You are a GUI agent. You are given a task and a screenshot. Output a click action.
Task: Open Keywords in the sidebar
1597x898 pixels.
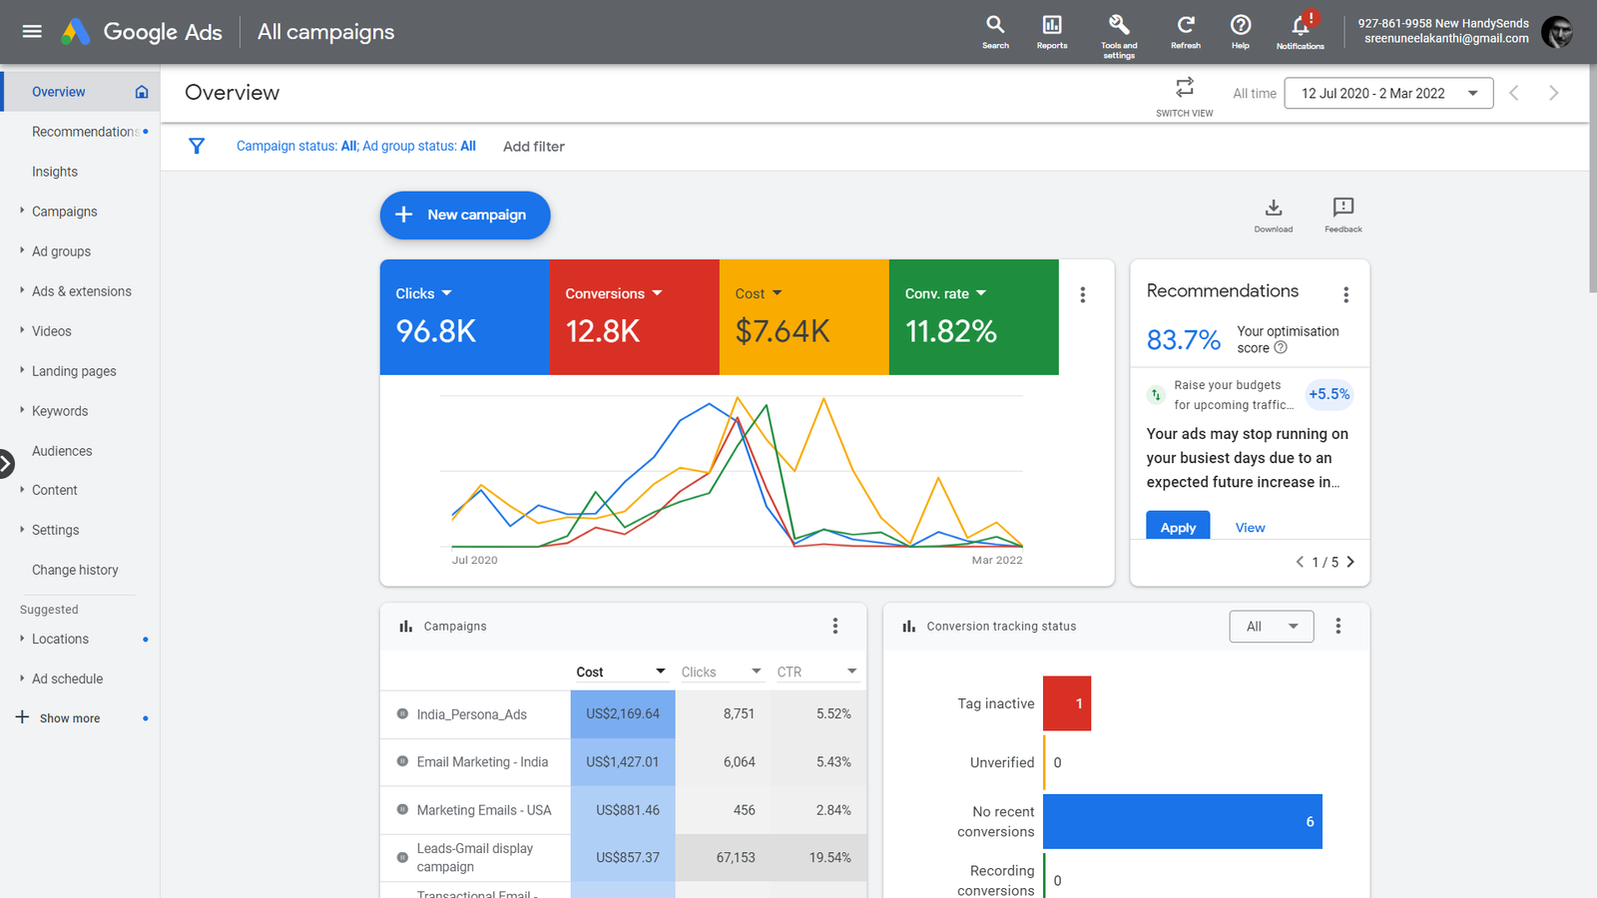(60, 411)
